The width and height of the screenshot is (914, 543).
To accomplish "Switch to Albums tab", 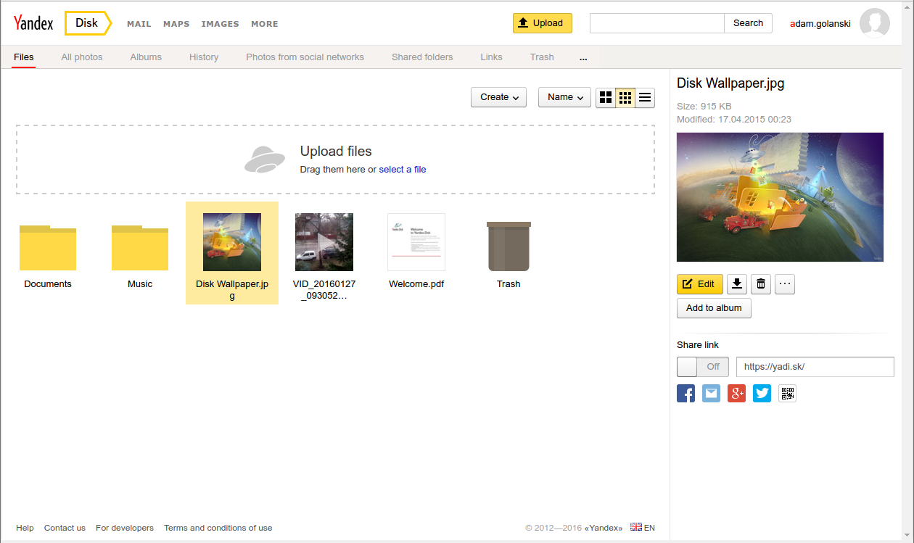I will [x=146, y=57].
